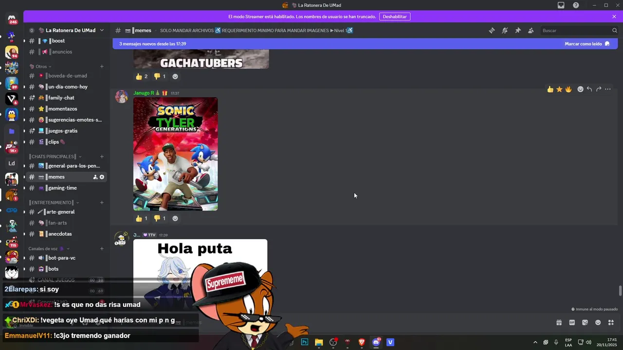Image resolution: width=623 pixels, height=350 pixels.
Task: React with fire emoji on message toolbar
Action: pos(568,89)
